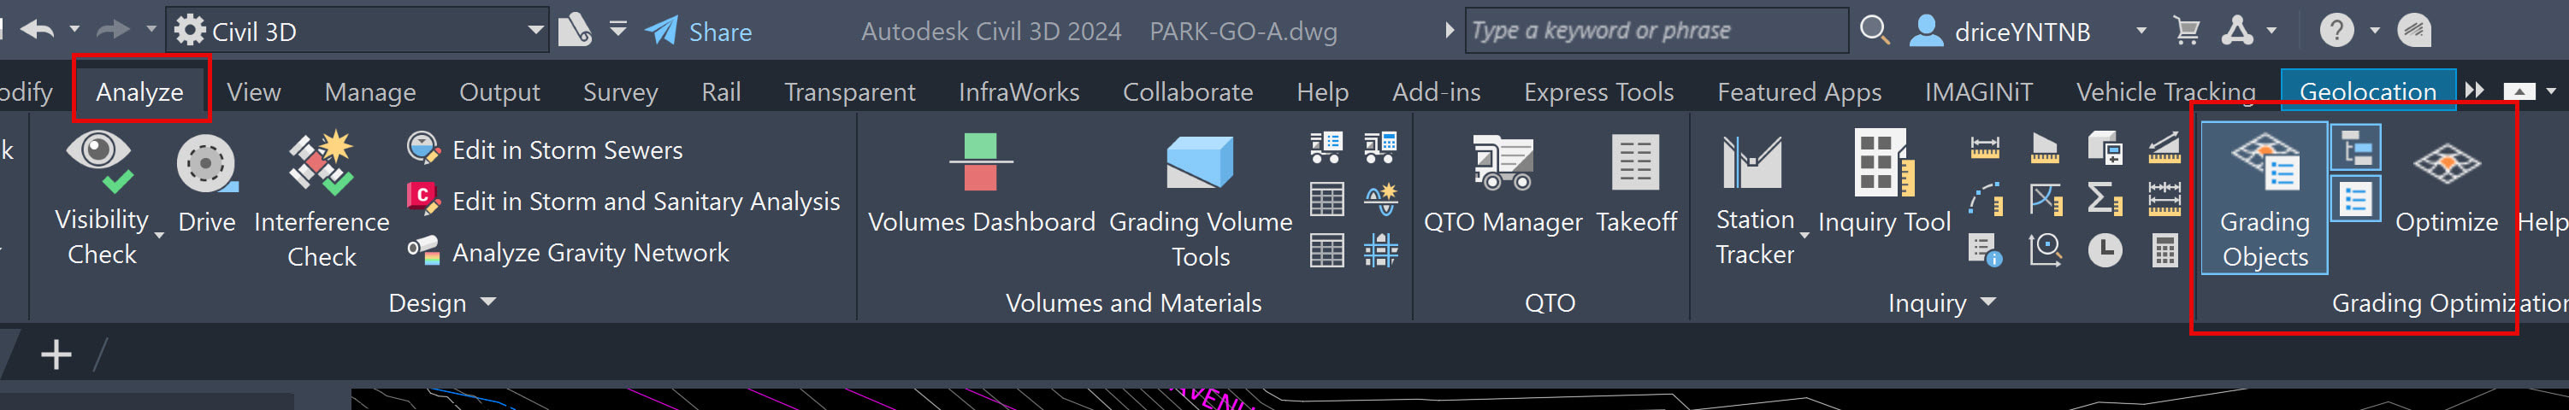Open the Add-ins ribbon tab
The height and width of the screenshot is (410, 2569).
[x=1436, y=91]
